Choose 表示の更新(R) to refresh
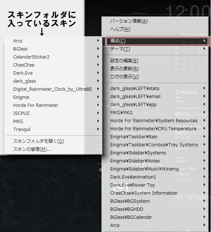The image size is (211, 232). pos(155,69)
